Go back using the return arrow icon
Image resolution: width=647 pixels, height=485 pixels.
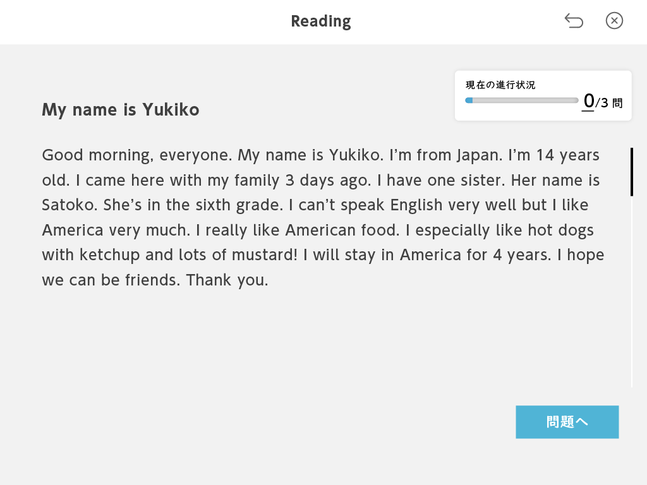pos(574,21)
